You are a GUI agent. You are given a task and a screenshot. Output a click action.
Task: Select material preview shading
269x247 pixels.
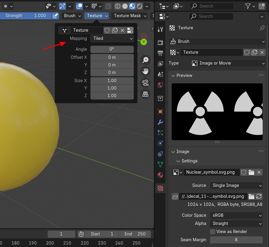click(x=132, y=6)
